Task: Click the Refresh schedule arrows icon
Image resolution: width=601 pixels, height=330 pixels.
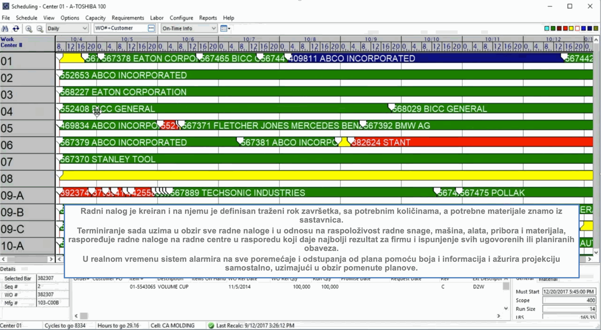Action: click(16, 29)
